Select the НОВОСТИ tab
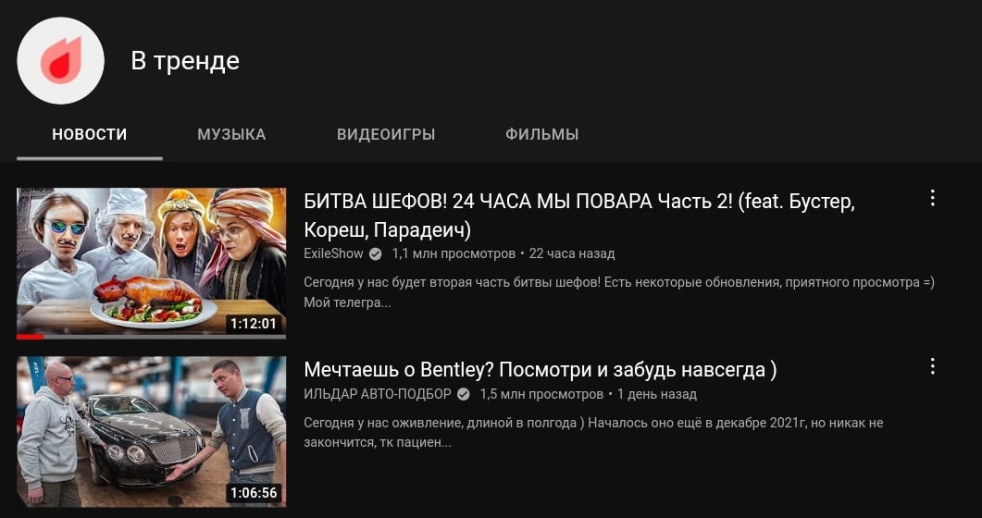Screen dimensions: 982x518 pos(90,134)
